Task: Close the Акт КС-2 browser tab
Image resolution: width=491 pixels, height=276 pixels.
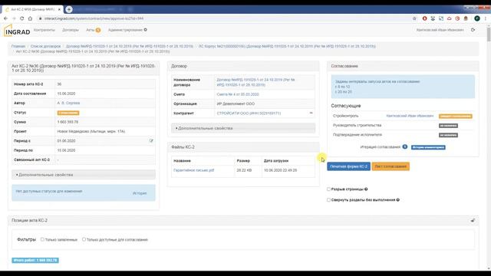Action: click(59, 9)
